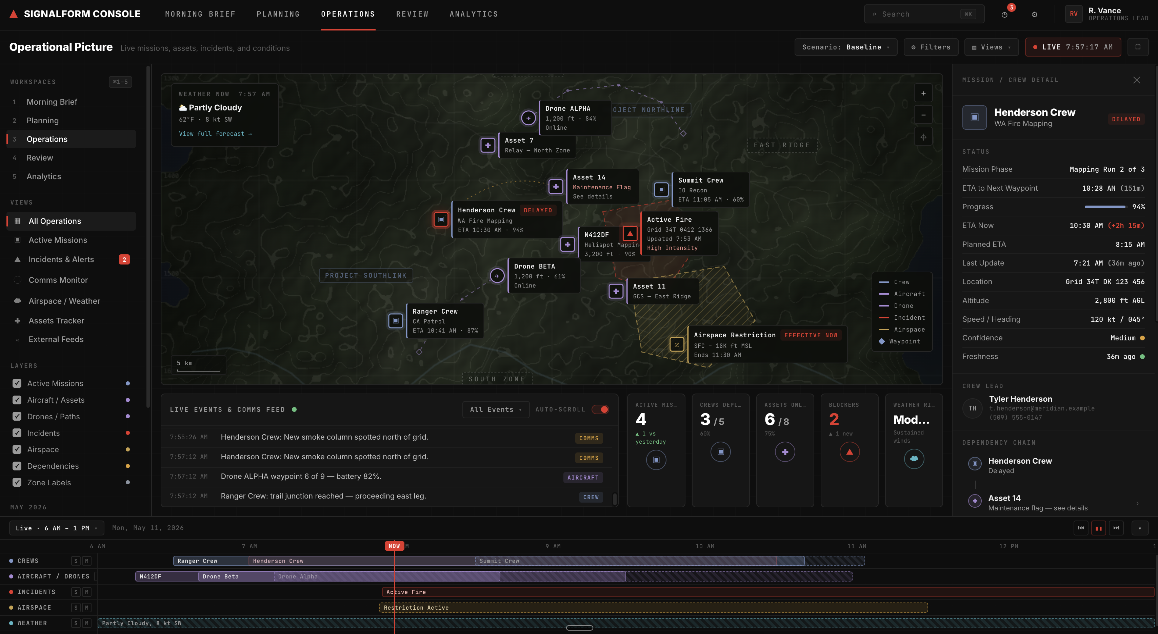Click the NOW timeline marker
Image resolution: width=1158 pixels, height=634 pixels.
pos(394,546)
